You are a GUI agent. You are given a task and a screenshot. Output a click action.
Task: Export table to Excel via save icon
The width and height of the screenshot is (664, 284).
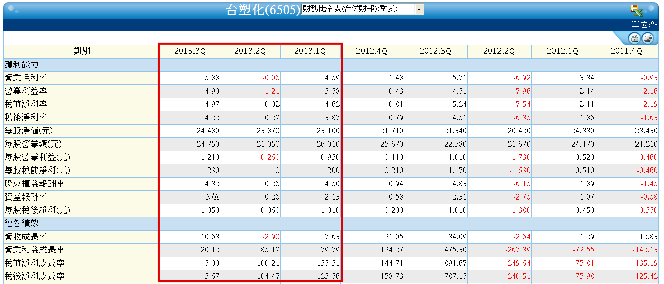(636, 10)
